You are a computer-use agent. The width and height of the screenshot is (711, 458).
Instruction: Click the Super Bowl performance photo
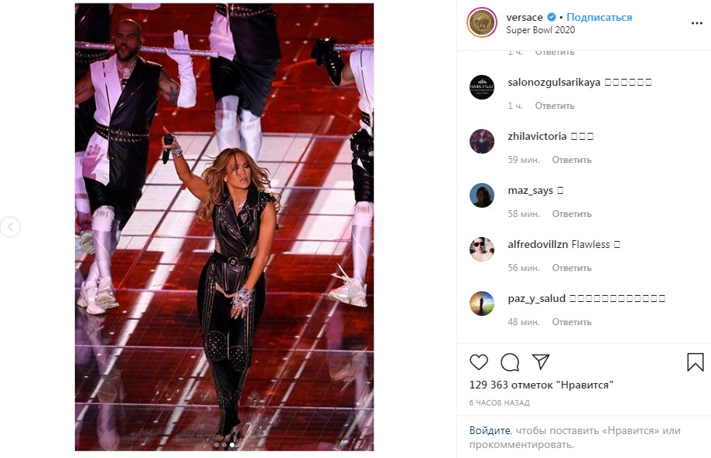pyautogui.click(x=224, y=226)
